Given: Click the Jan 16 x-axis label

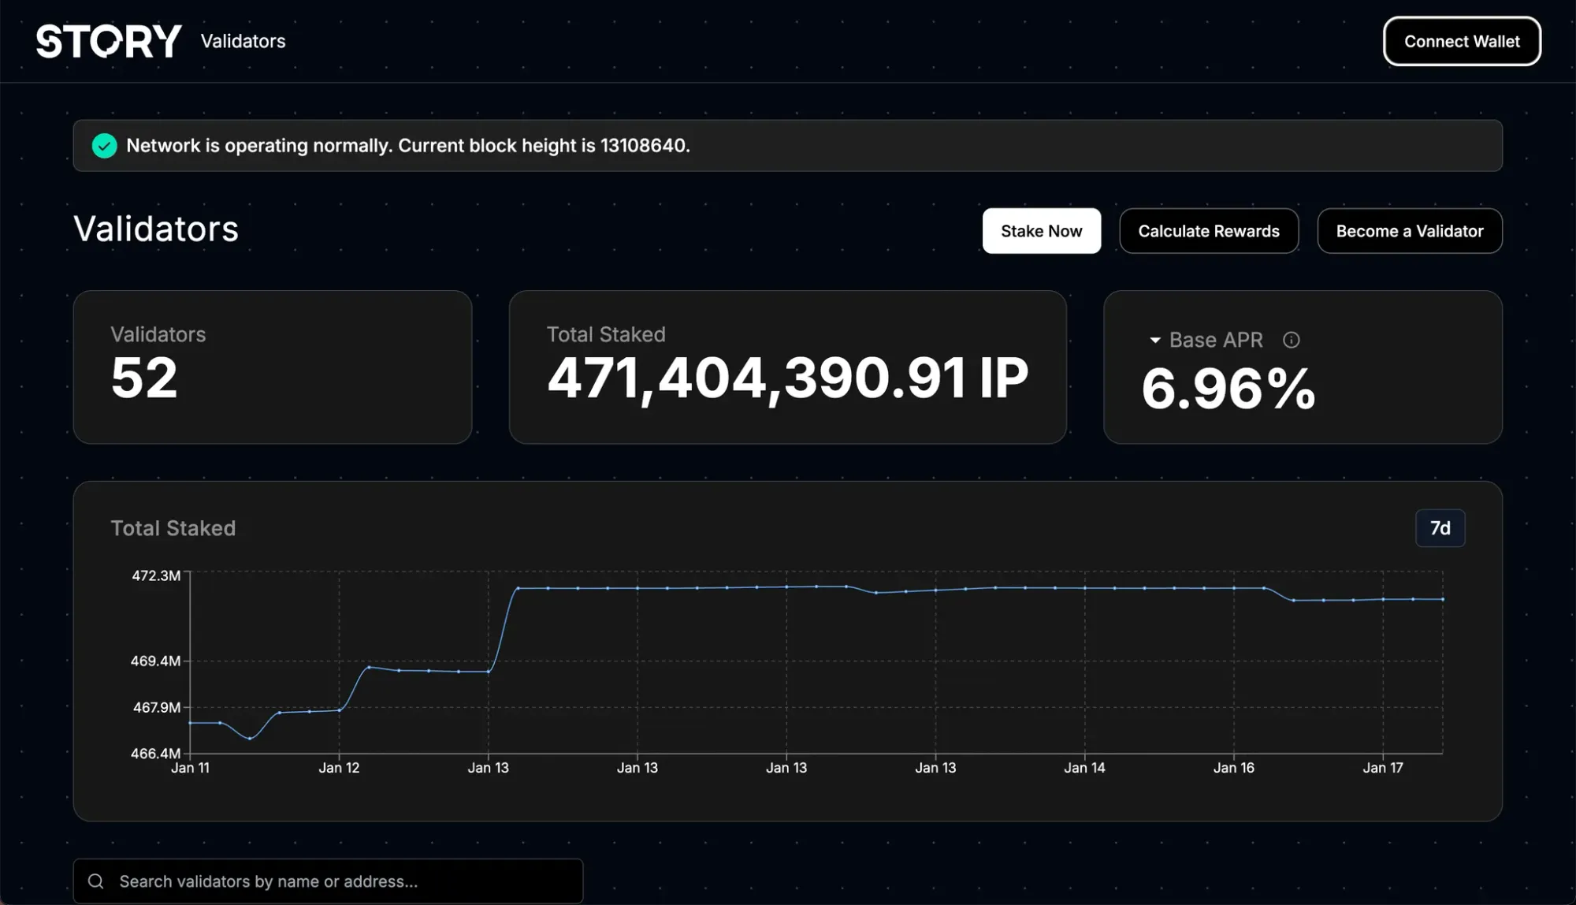Looking at the screenshot, I should pyautogui.click(x=1233, y=768).
